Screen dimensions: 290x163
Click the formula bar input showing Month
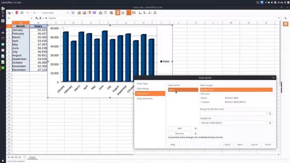(163, 18)
